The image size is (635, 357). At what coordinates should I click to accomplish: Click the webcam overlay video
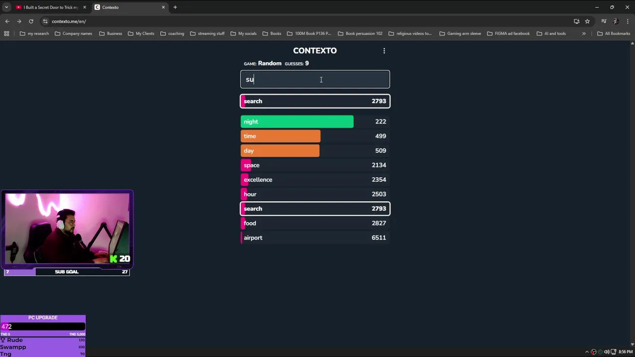click(67, 229)
